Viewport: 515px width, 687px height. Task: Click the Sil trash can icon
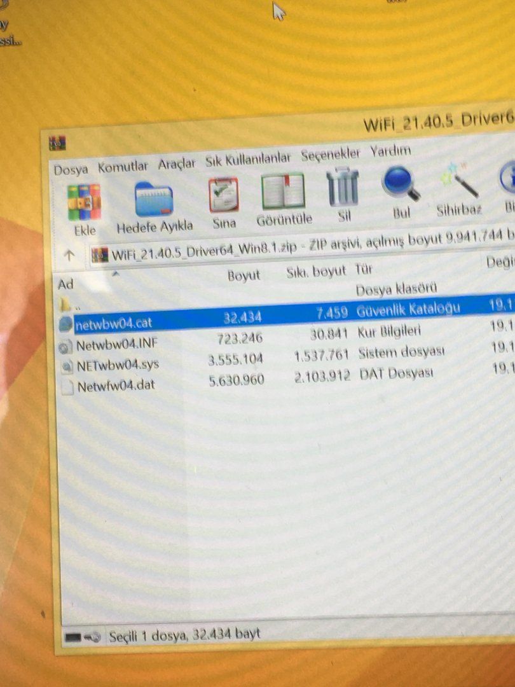pyautogui.click(x=343, y=187)
